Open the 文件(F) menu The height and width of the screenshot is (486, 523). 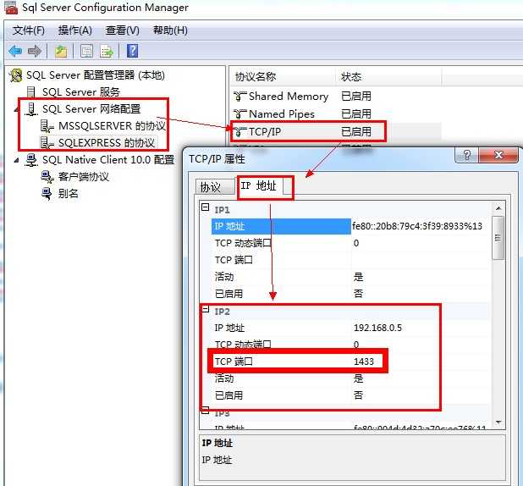tap(29, 30)
